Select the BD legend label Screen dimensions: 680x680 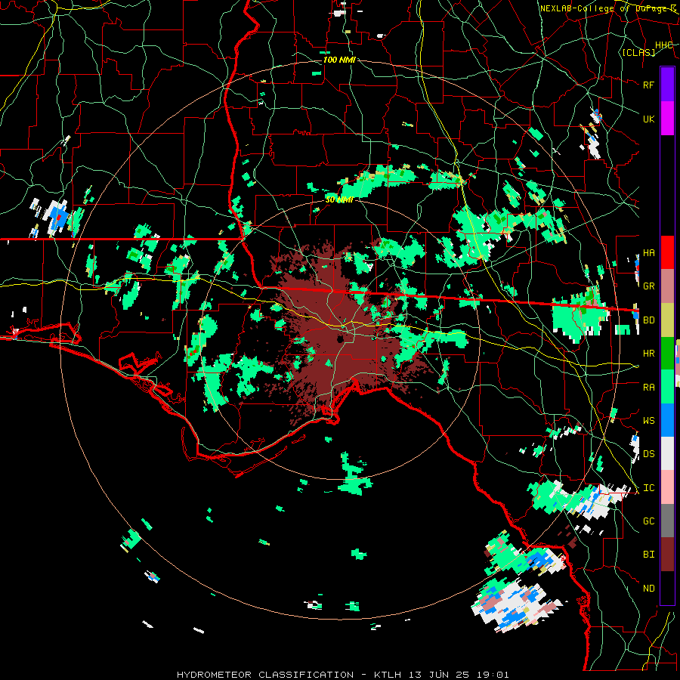click(648, 320)
